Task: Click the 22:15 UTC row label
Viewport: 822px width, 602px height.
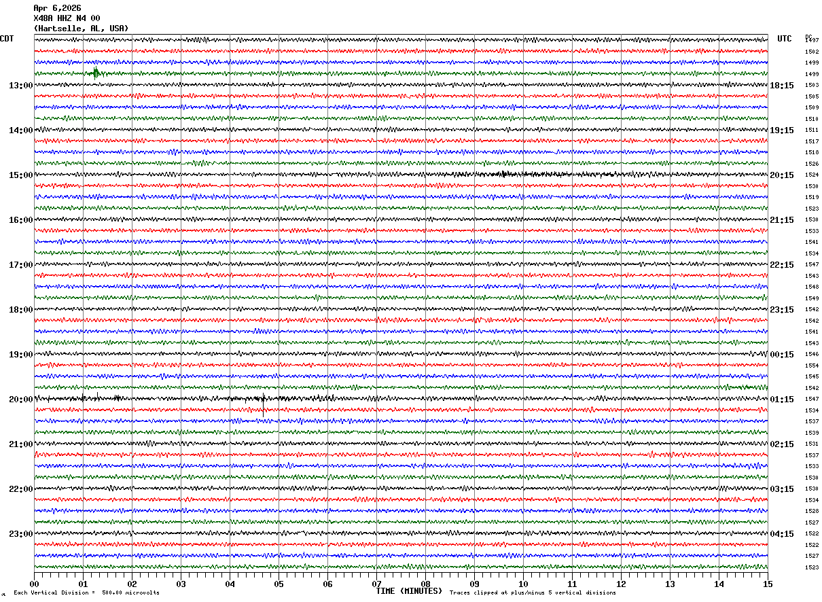Action: click(x=782, y=265)
